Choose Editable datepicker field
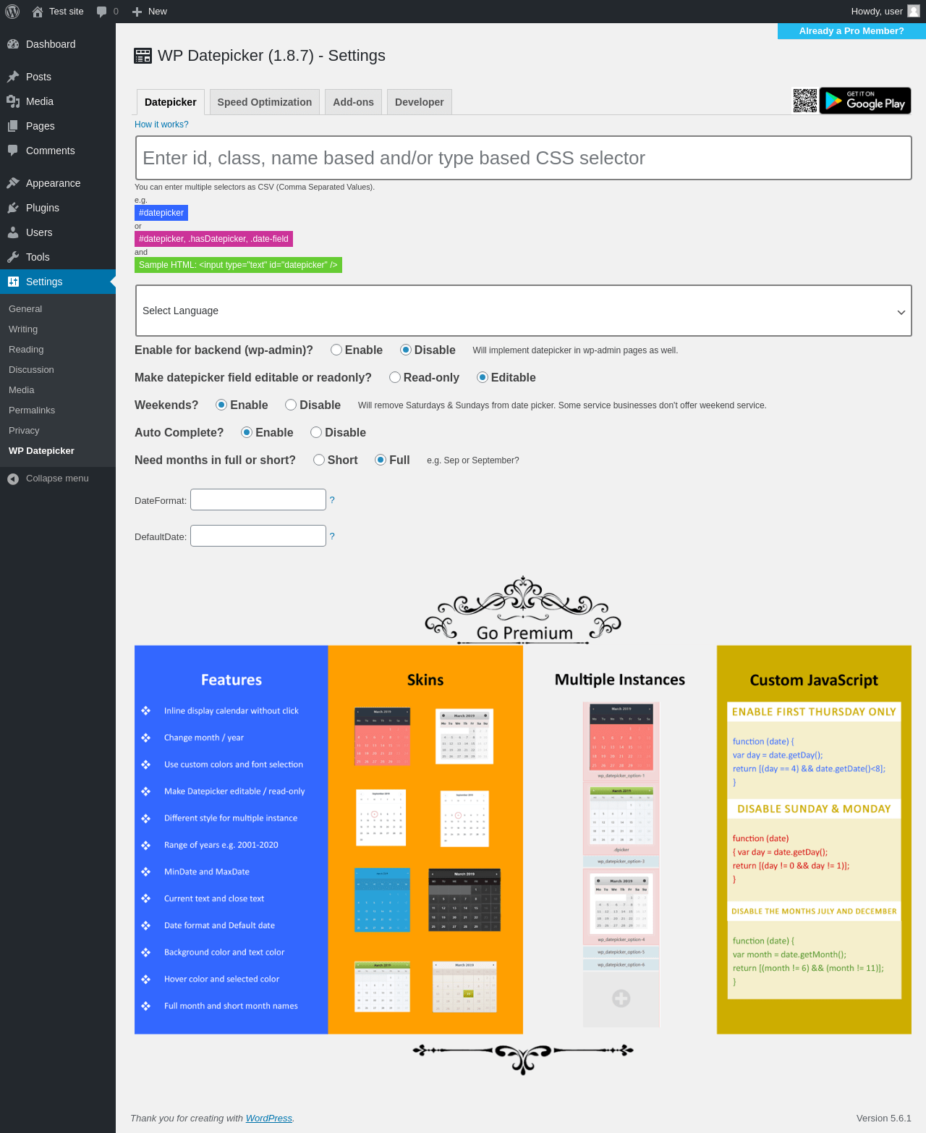Image resolution: width=926 pixels, height=1133 pixels. [x=483, y=378]
